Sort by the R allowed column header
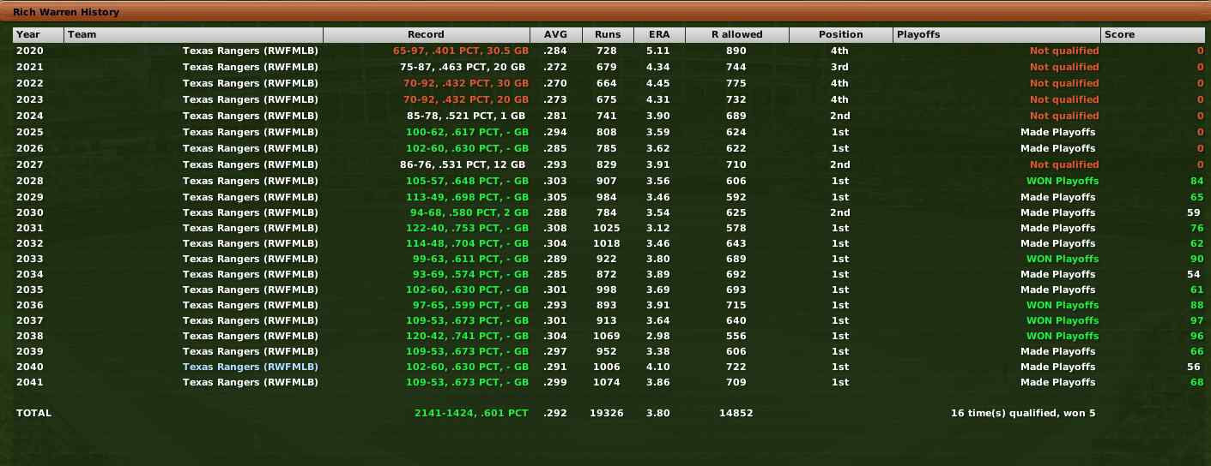 point(737,34)
